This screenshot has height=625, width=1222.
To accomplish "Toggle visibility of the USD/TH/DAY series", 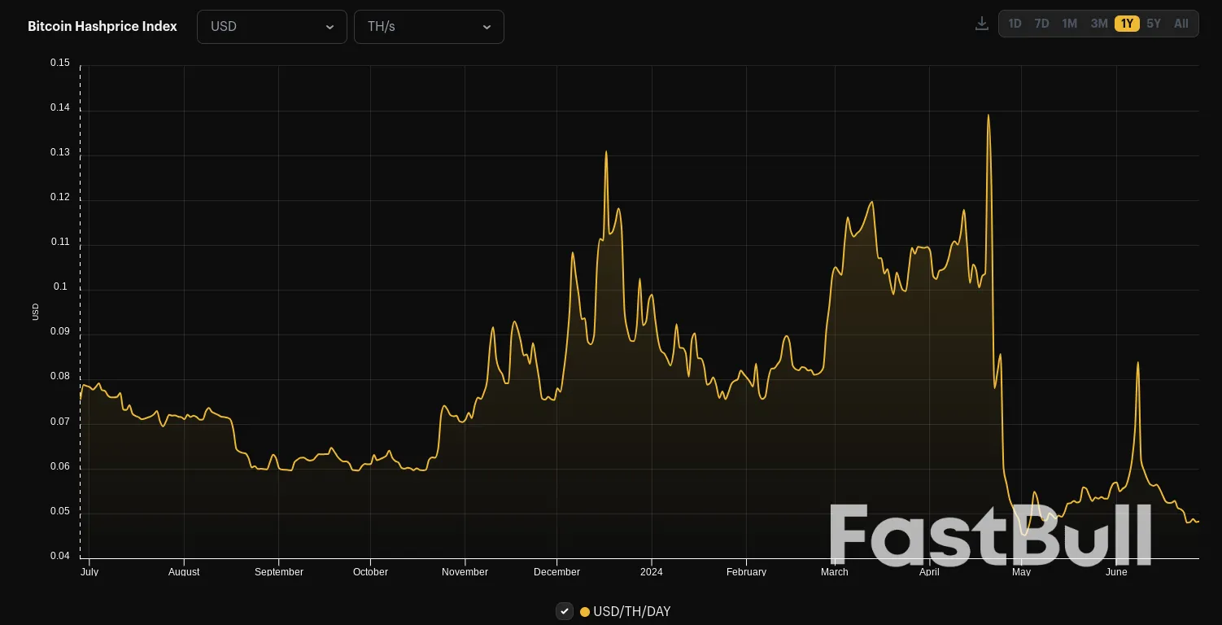I will tap(565, 611).
